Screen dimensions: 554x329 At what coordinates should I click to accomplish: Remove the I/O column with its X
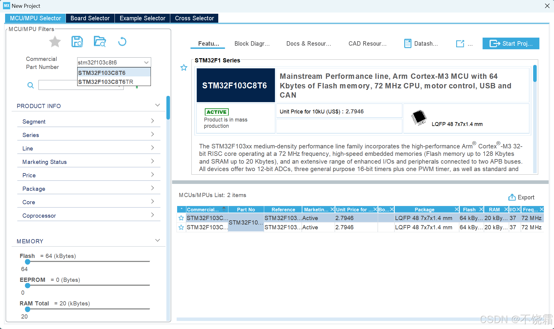pos(518,209)
